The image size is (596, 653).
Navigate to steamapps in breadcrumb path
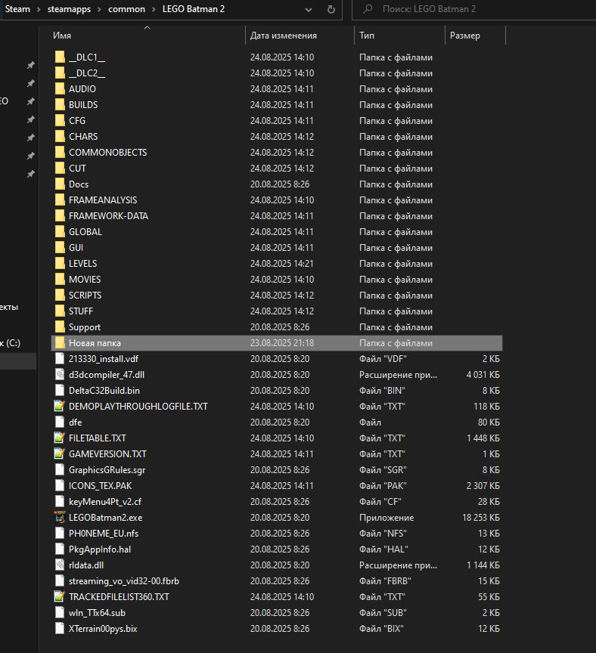(x=69, y=9)
